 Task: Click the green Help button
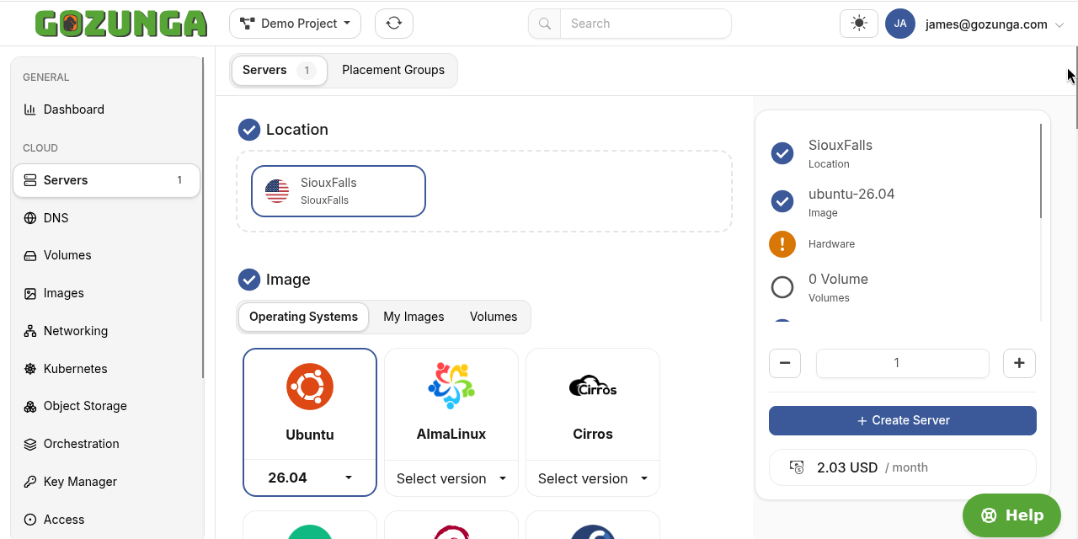pos(1011,515)
